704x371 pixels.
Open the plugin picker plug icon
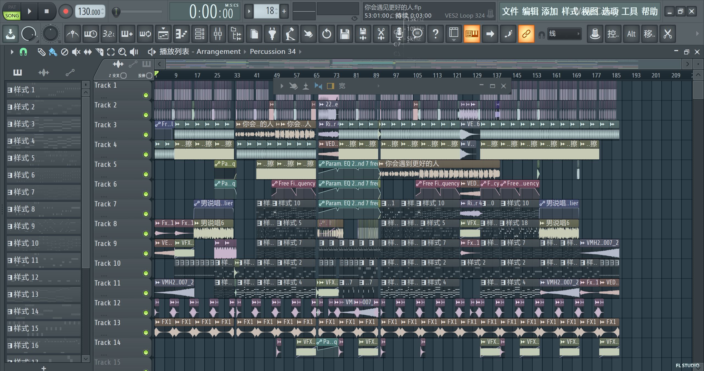pos(272,34)
